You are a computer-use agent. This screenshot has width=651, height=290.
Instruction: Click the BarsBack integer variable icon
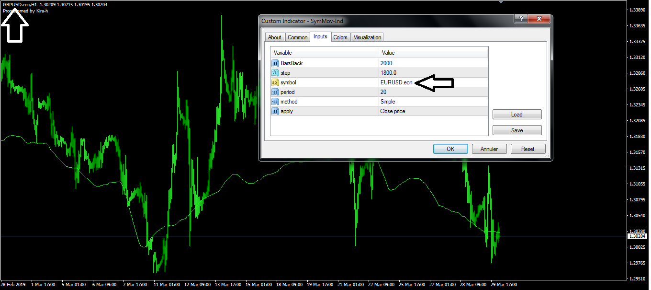click(275, 63)
